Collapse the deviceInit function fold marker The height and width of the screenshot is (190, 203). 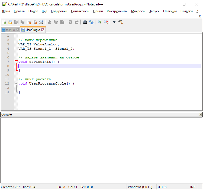coord(16,62)
